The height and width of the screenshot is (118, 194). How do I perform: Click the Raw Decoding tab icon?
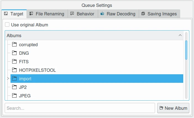[x=102, y=14]
